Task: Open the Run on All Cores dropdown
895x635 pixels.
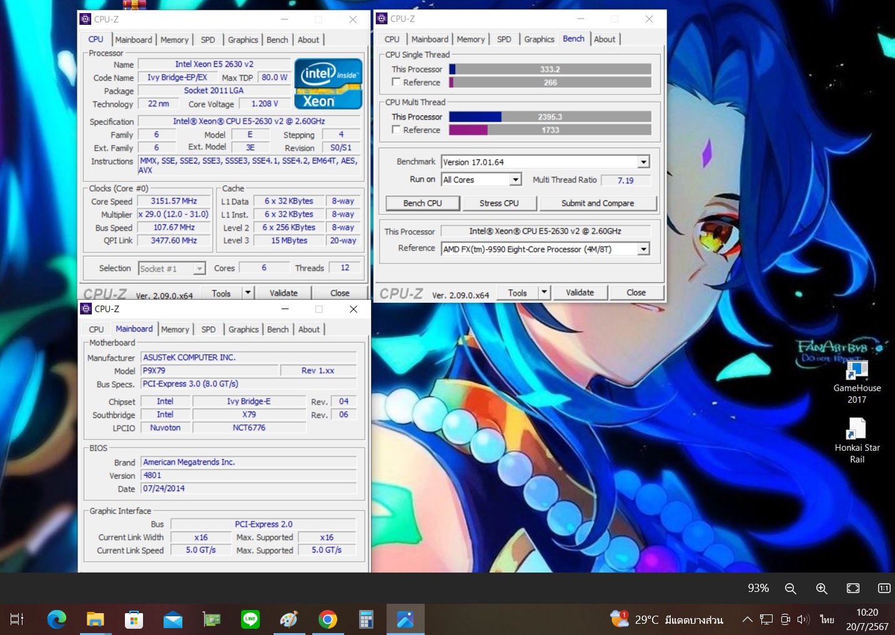Action: (x=515, y=180)
